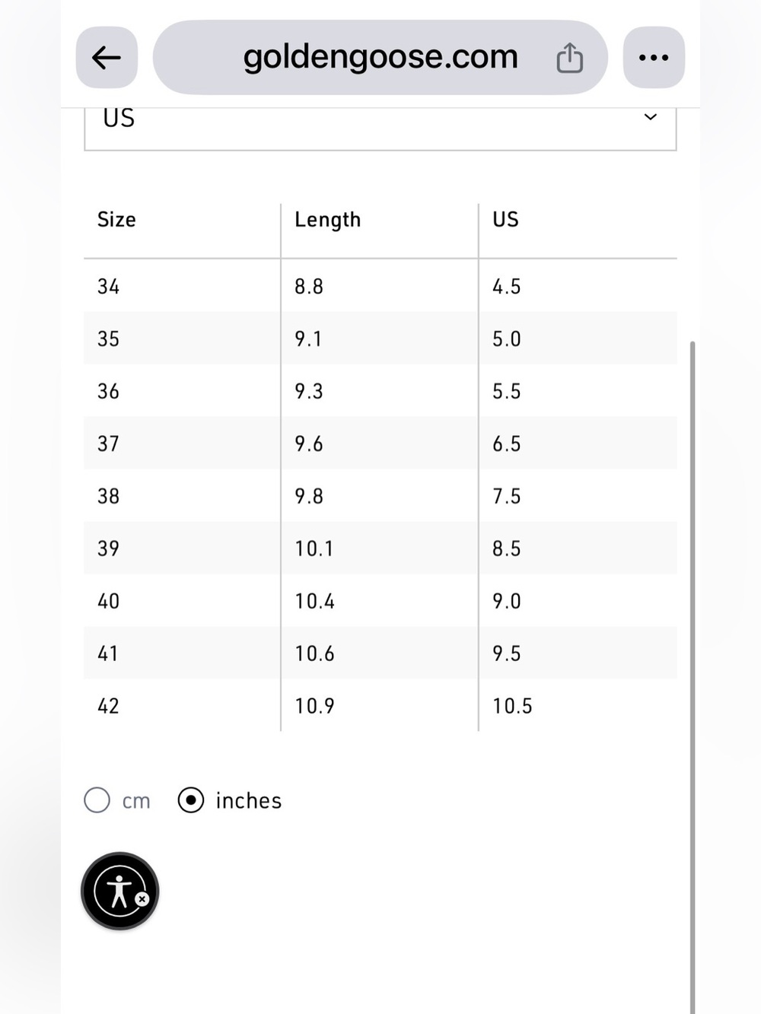Click the 10.4 length cell
761x1014 pixels.
coord(315,601)
